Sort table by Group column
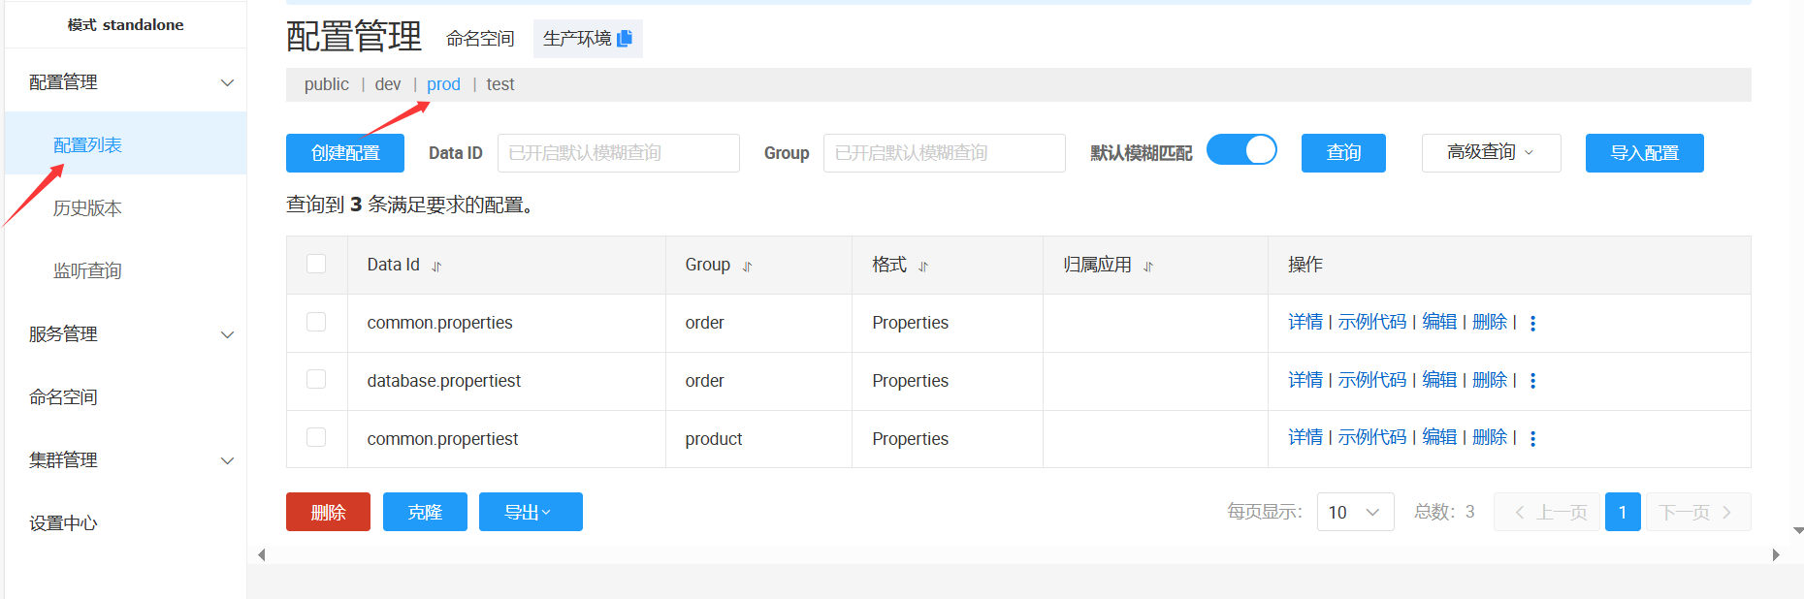Image resolution: width=1804 pixels, height=599 pixels. [x=747, y=267]
